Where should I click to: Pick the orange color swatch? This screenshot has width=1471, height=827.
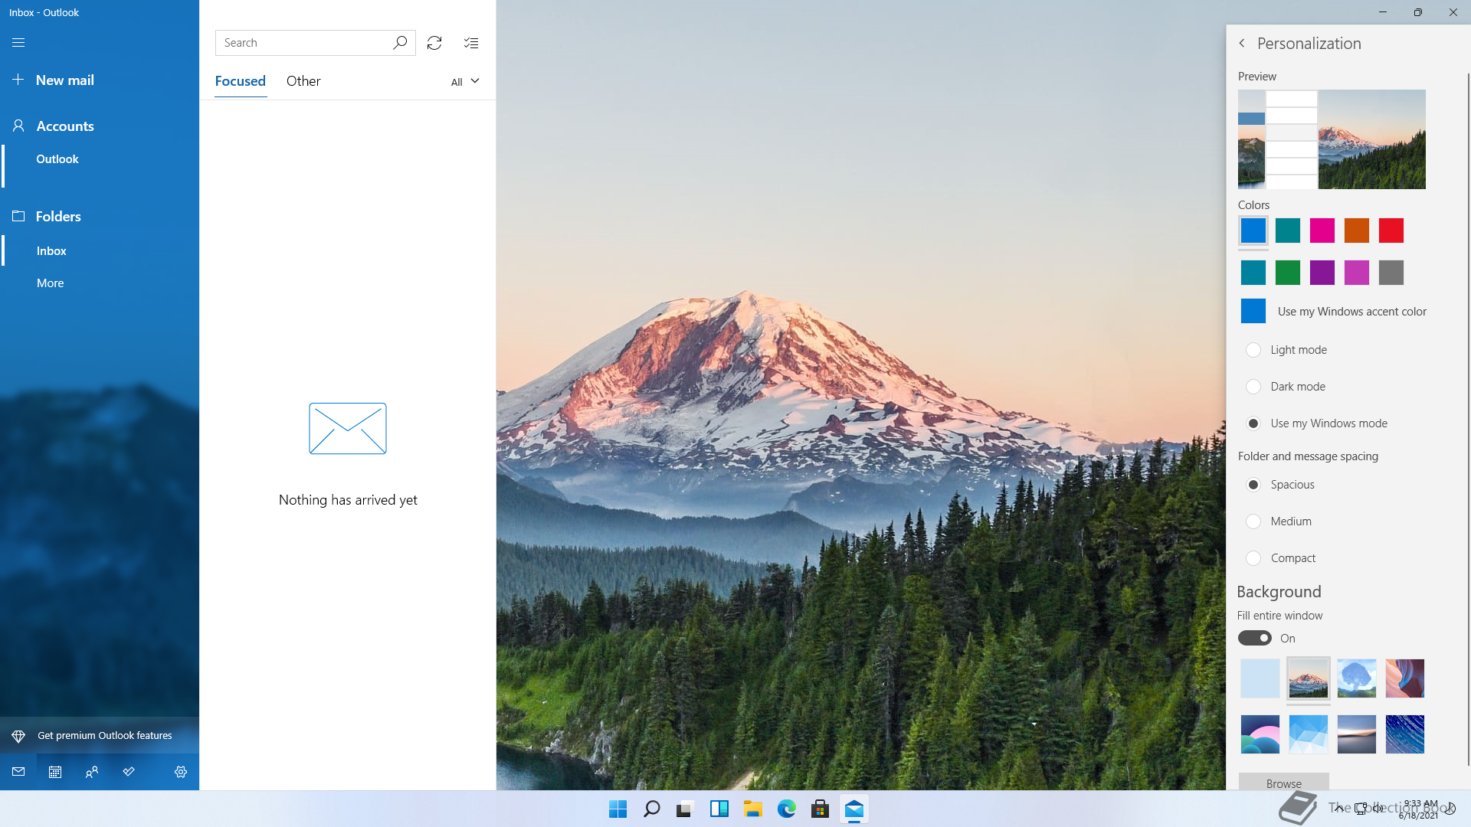pyautogui.click(x=1357, y=230)
